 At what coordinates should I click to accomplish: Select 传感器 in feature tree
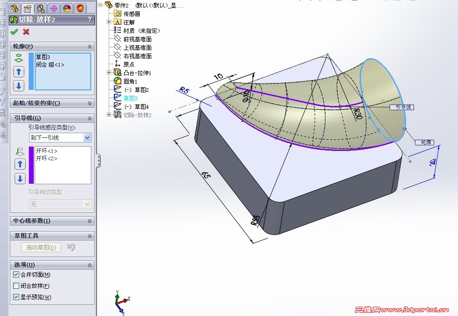point(132,14)
